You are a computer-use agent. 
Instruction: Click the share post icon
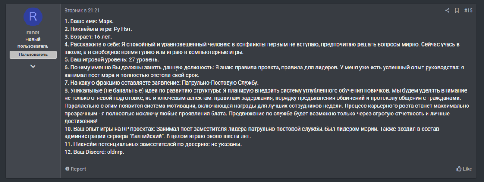[x=447, y=10]
